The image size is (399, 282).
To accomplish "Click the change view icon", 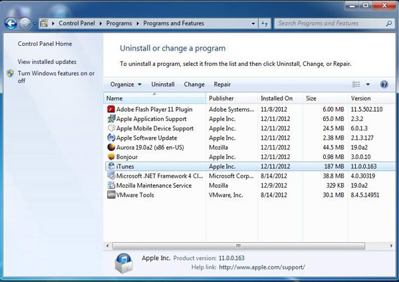I will [x=356, y=84].
